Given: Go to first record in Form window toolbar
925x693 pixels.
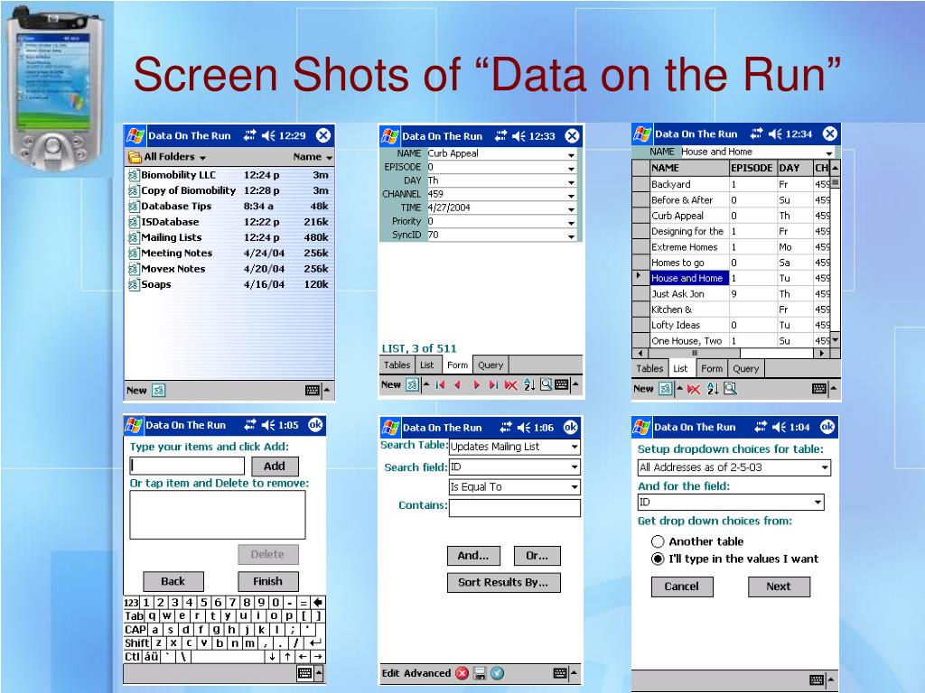Looking at the screenshot, I should pyautogui.click(x=440, y=385).
